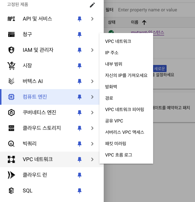This screenshot has height=202, width=195.
Task: Toggle the pin for 컴퓨트 엔진
Action: point(80,97)
